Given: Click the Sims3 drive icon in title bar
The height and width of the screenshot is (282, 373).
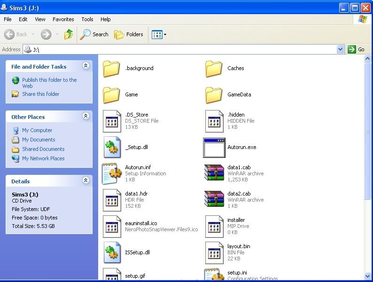Looking at the screenshot, I should point(4,8).
